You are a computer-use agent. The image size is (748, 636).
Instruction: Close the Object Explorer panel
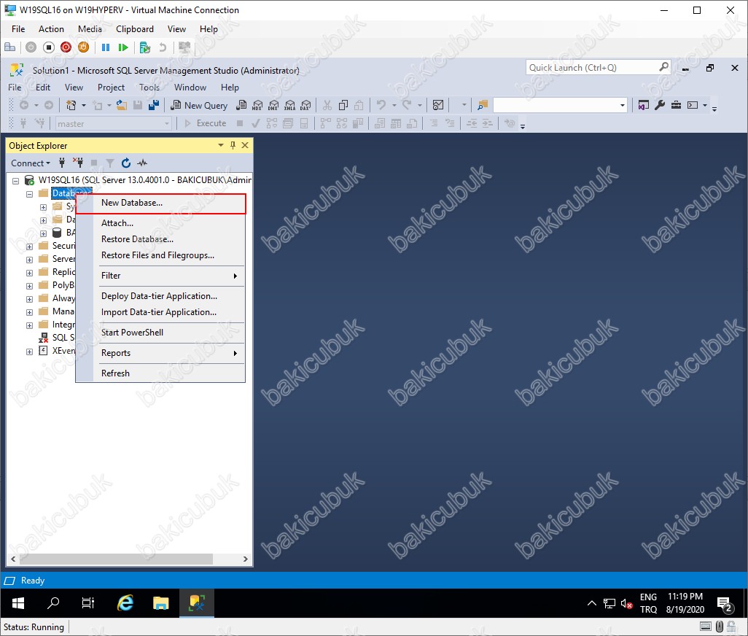click(x=245, y=146)
